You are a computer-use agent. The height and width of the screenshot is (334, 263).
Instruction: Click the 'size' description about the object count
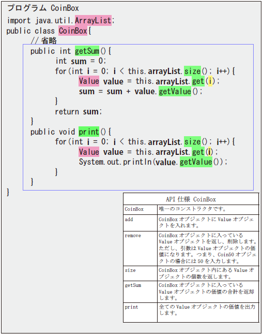click(207, 273)
